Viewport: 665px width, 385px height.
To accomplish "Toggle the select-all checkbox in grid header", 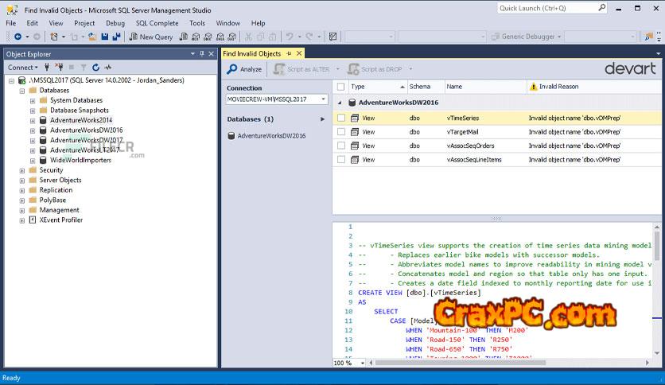I will 341,87.
